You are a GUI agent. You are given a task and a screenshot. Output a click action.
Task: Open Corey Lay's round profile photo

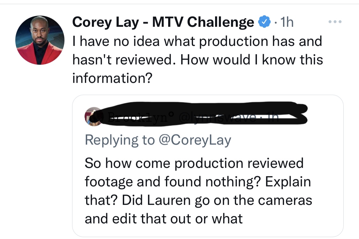click(40, 40)
